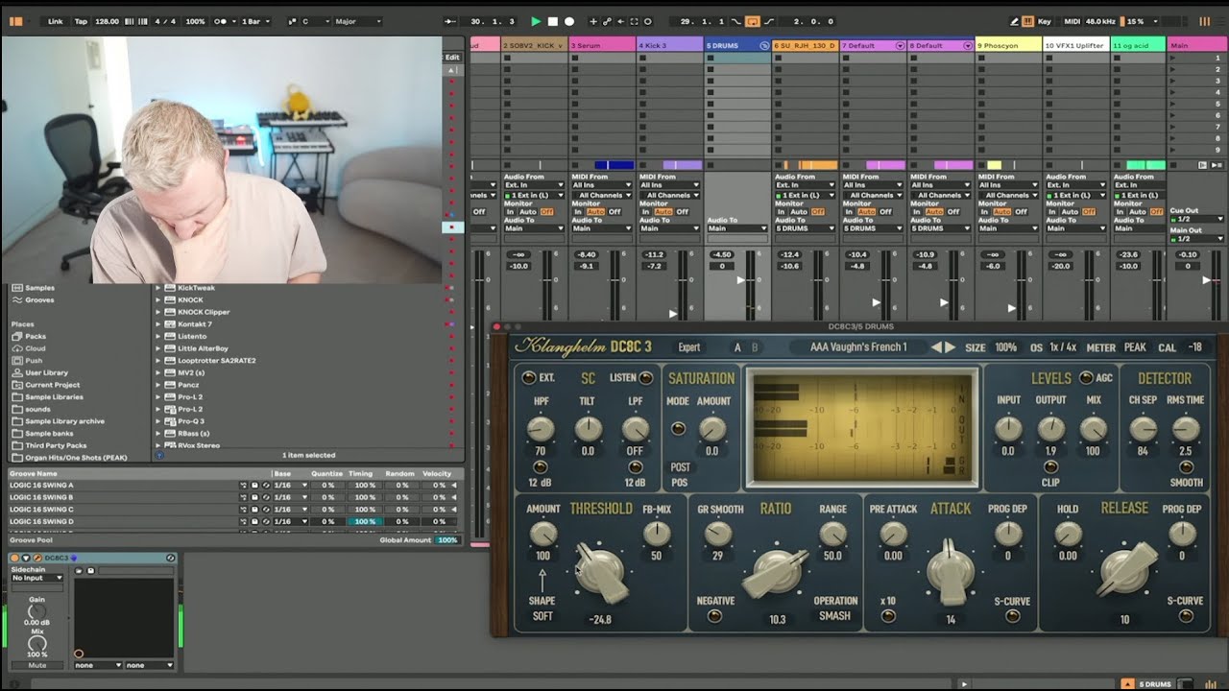The height and width of the screenshot is (691, 1229).
Task: Launch Main scene 1 play triangle
Action: point(1172,59)
